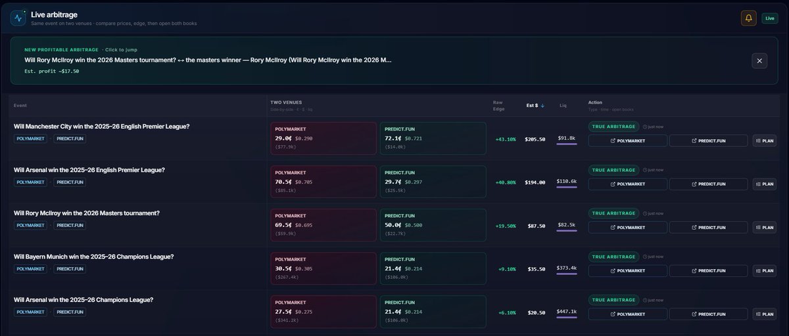Select Polymarket tag under Arsenal Premier League event

click(x=30, y=182)
